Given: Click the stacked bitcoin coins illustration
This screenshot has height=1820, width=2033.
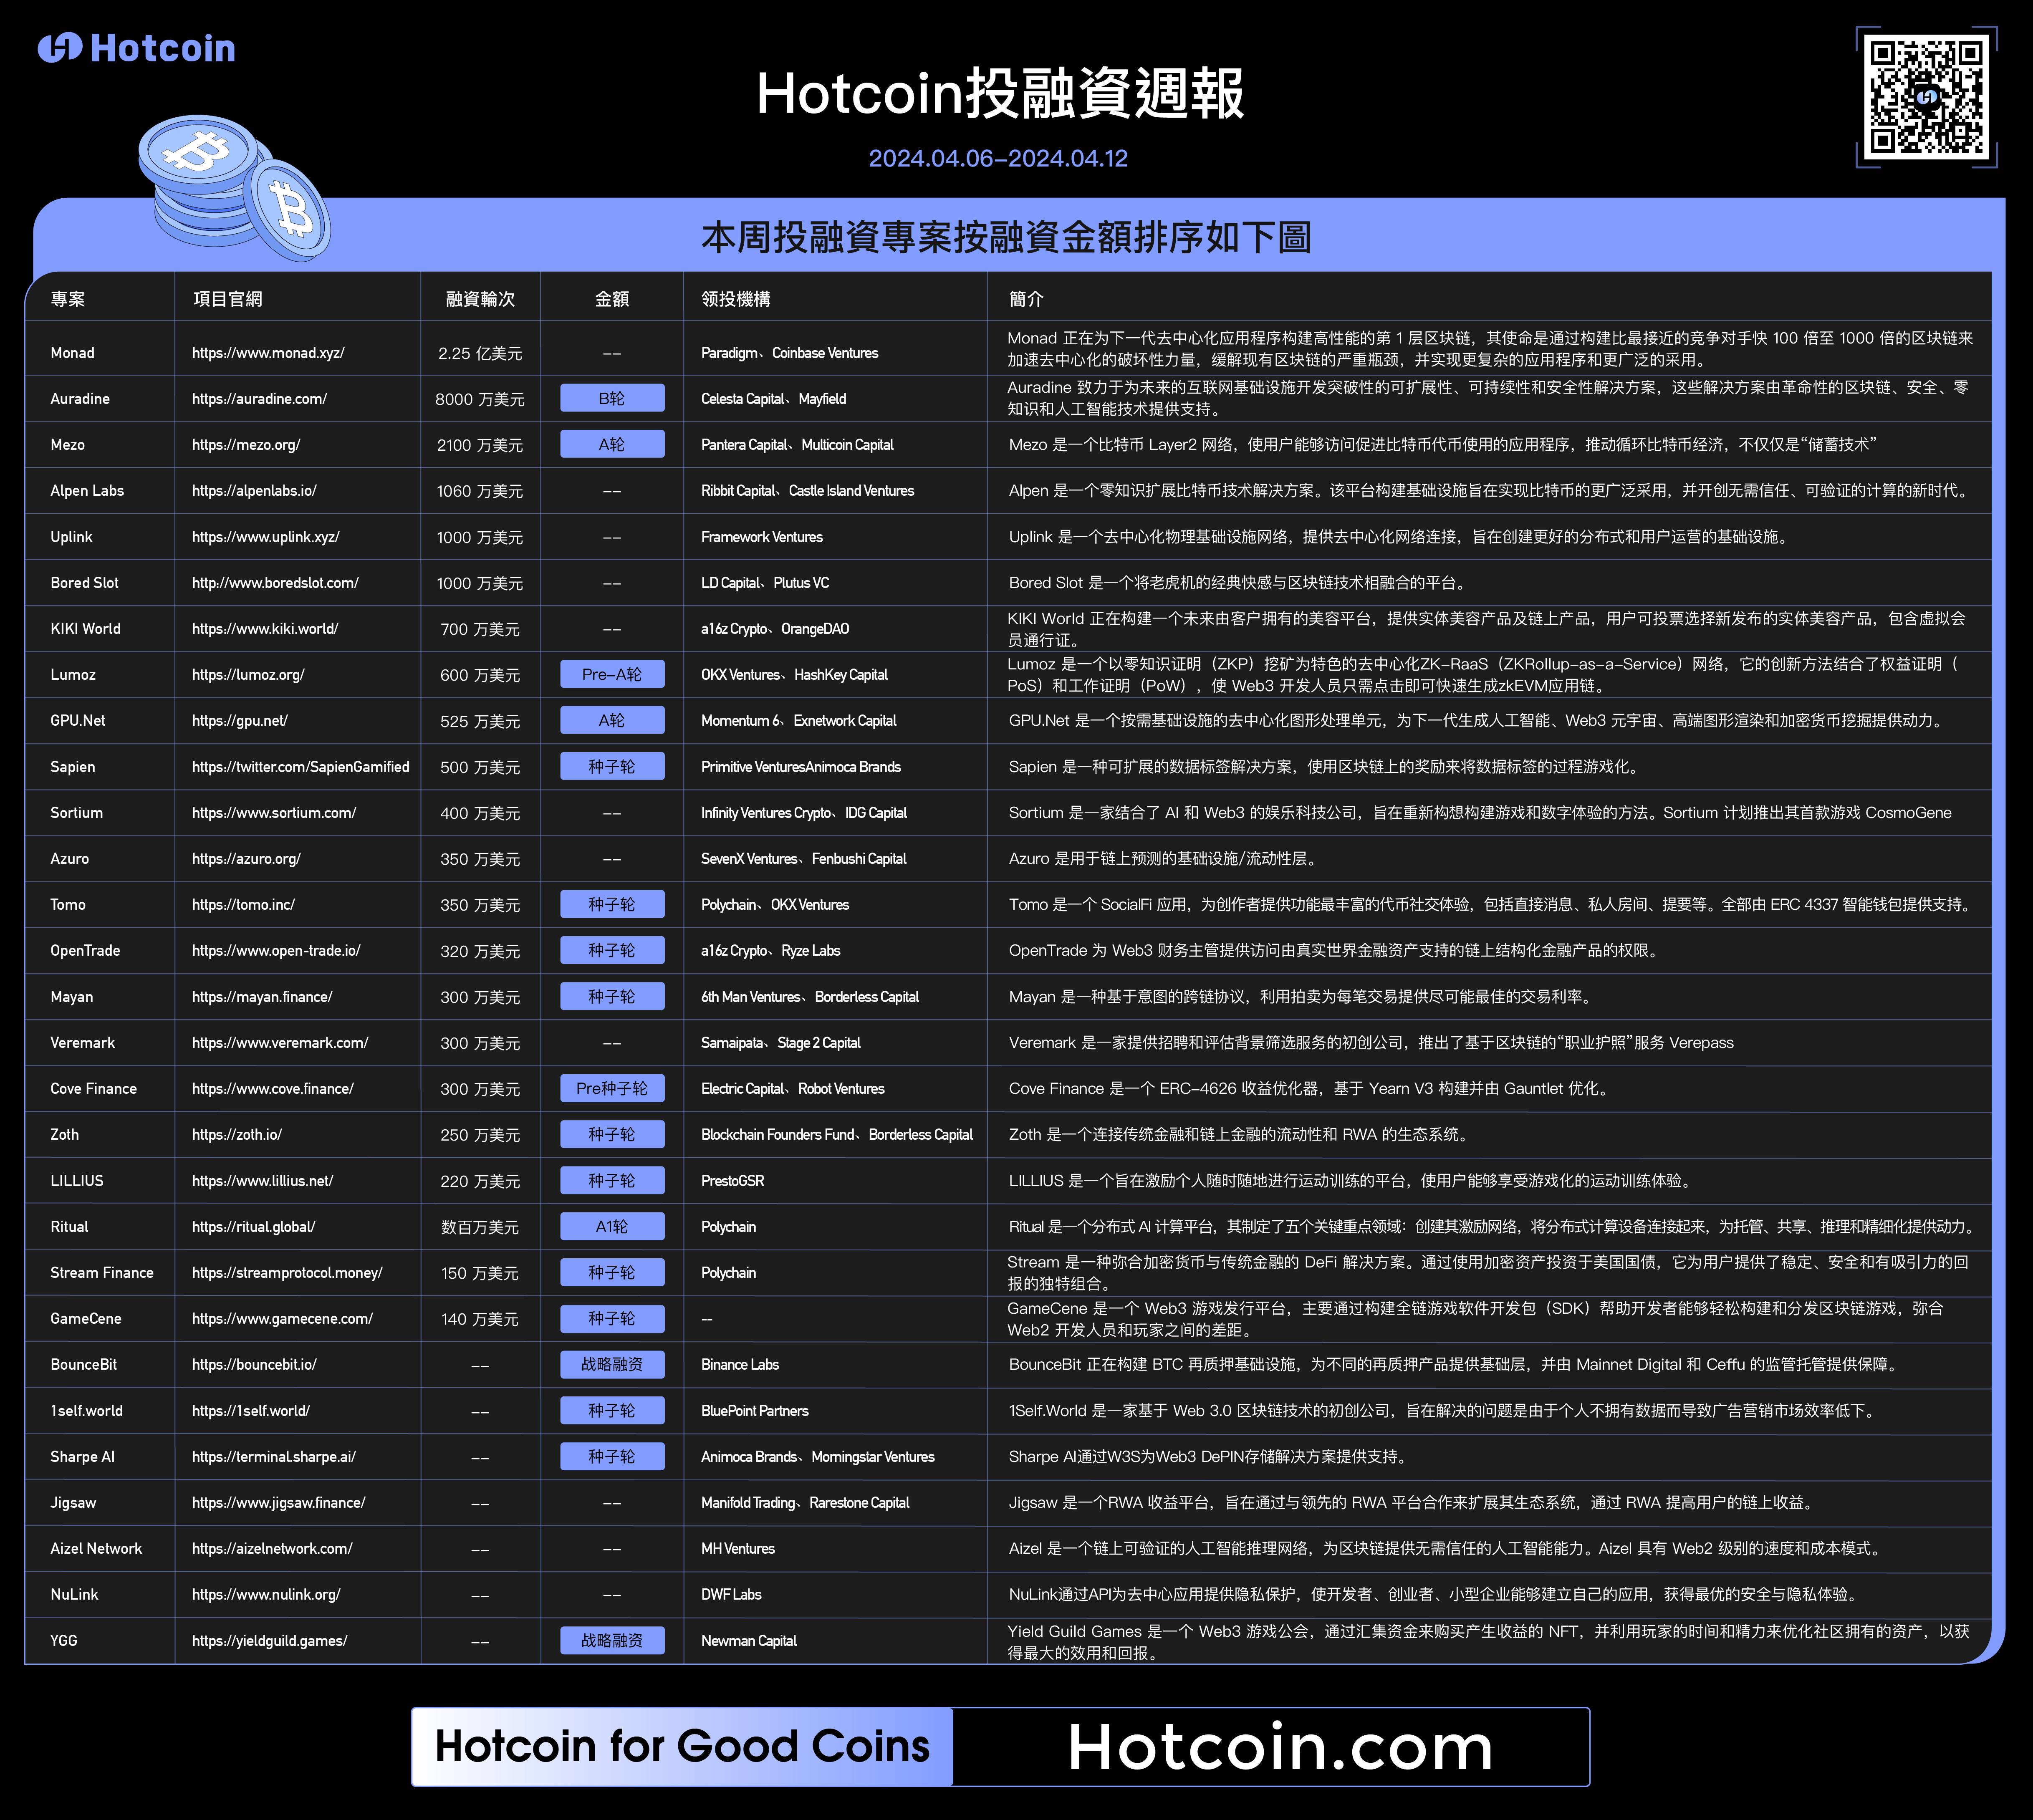Looking at the screenshot, I should pyautogui.click(x=234, y=187).
